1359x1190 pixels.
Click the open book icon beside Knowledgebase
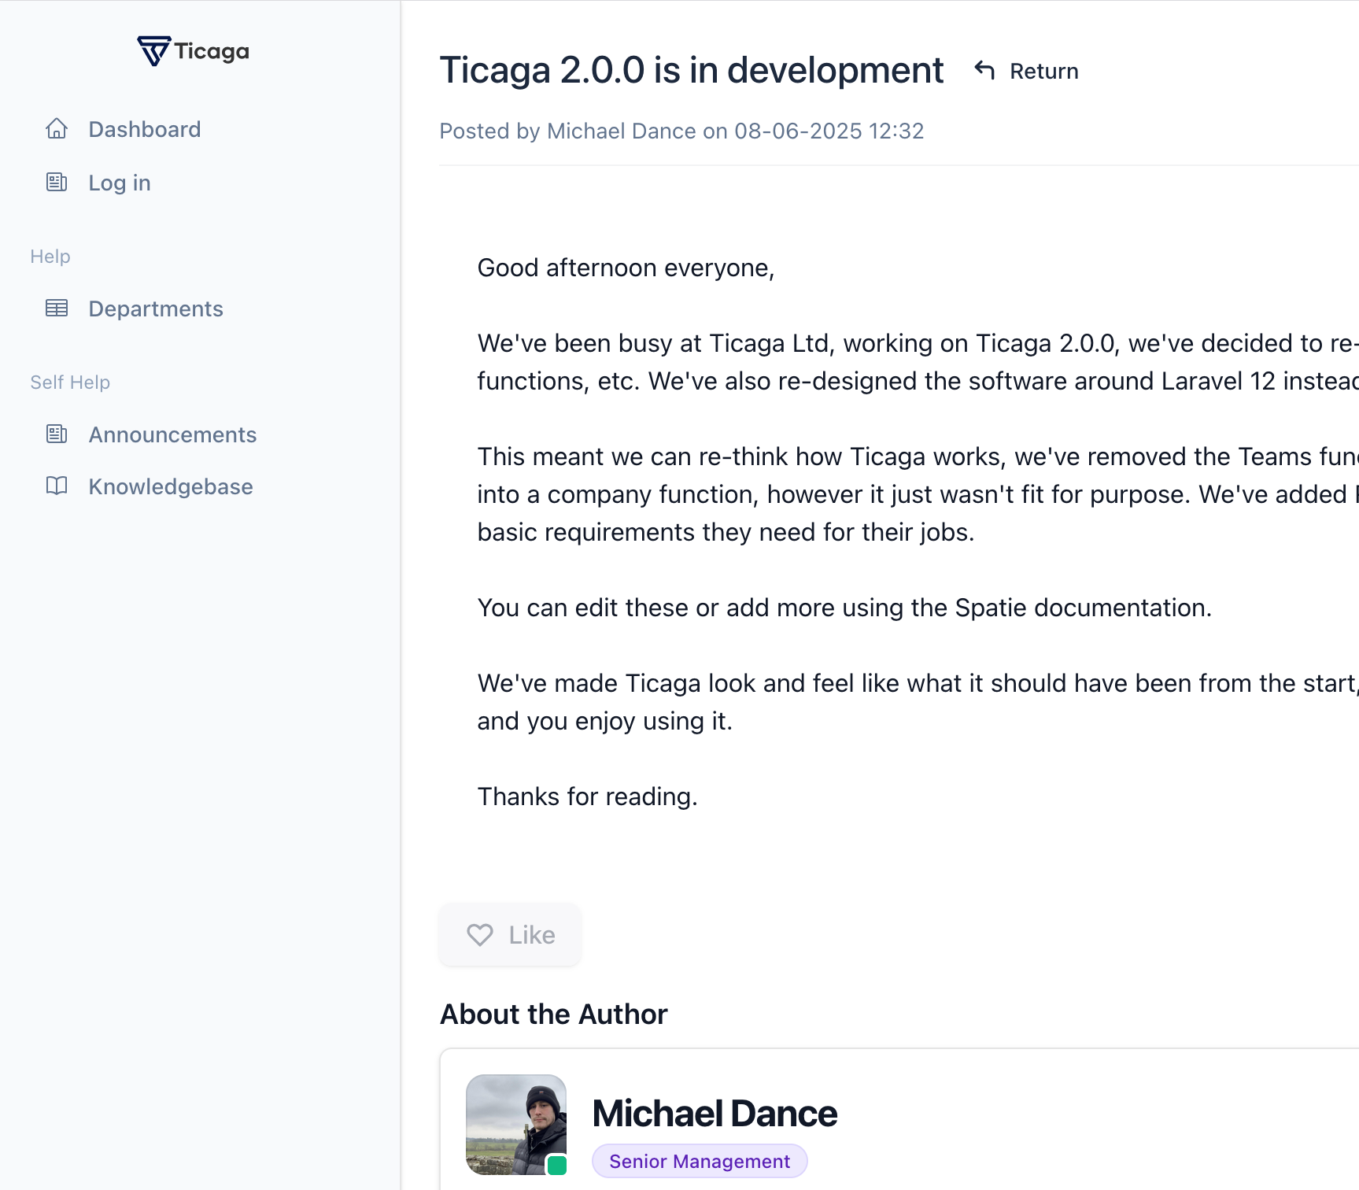click(57, 486)
